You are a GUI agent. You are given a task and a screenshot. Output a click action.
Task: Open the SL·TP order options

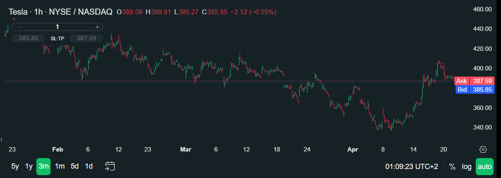coord(57,38)
